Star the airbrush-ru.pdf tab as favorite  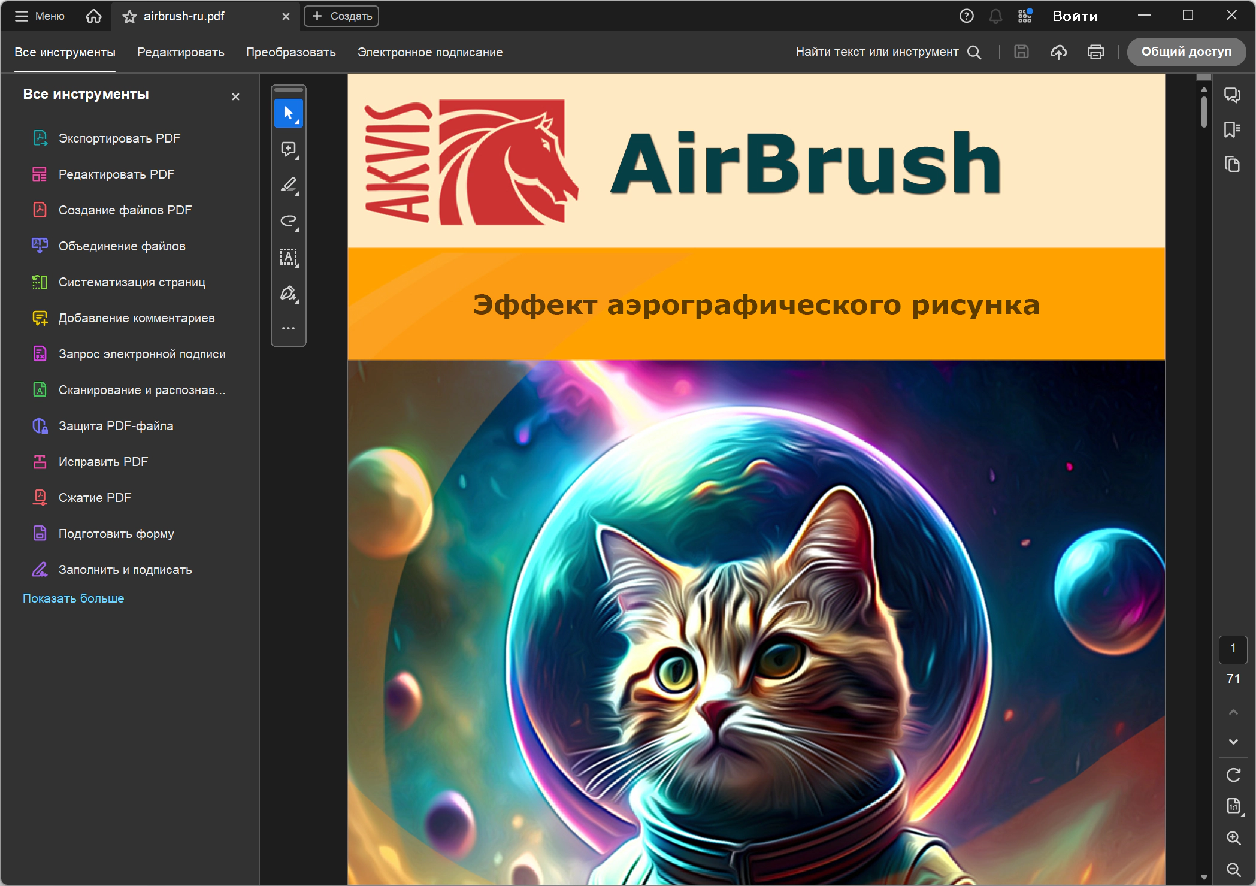(x=129, y=16)
